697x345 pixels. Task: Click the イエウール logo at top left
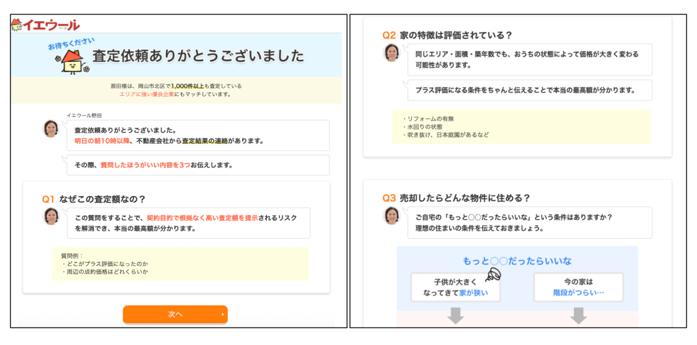45,25
